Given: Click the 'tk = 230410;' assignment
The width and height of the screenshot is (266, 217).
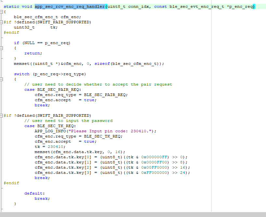Looking at the screenshot, I should click(50, 147).
